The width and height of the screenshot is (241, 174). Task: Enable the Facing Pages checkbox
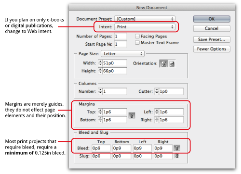137,36
